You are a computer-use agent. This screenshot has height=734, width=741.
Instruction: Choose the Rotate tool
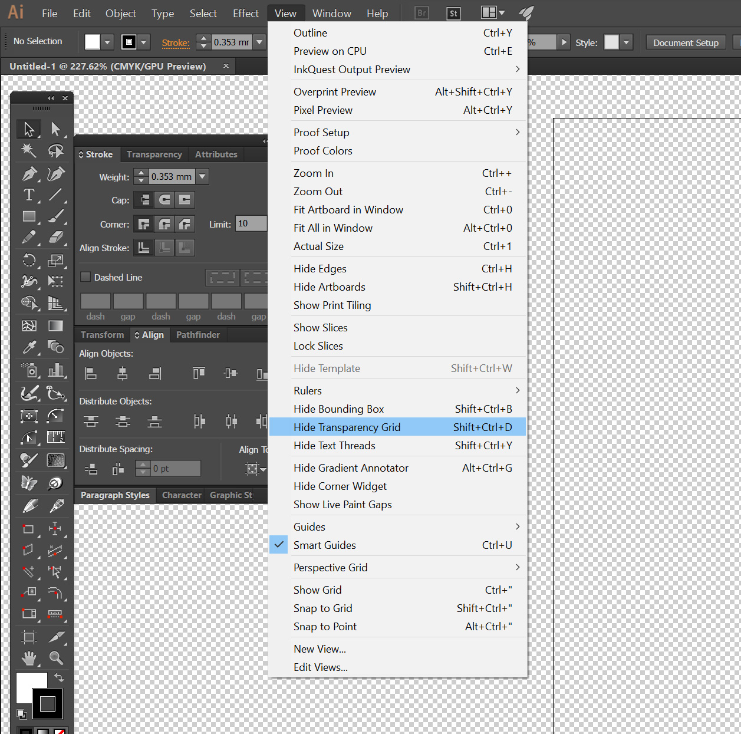click(29, 260)
